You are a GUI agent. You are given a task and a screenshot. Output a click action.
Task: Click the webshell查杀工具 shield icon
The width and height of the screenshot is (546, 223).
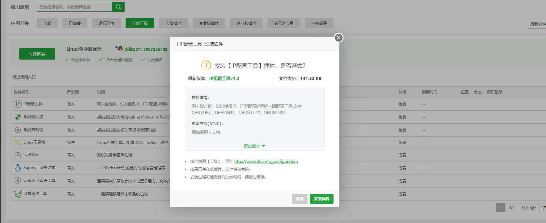coord(18,181)
